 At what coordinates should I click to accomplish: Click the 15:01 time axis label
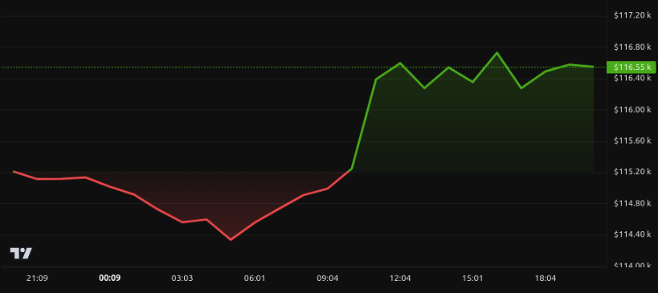[472, 279]
